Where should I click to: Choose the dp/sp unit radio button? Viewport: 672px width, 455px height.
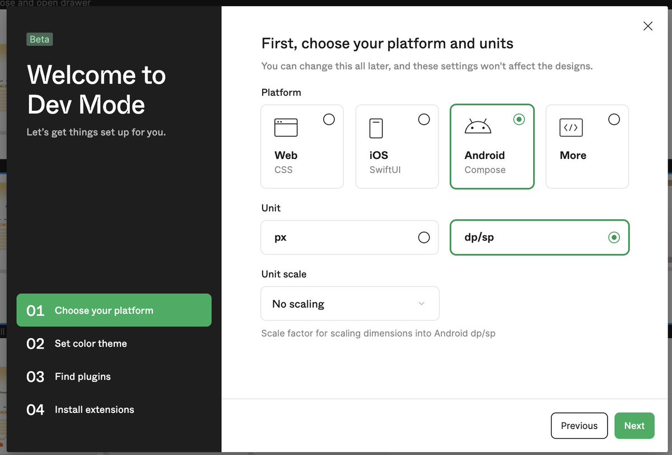[614, 237]
